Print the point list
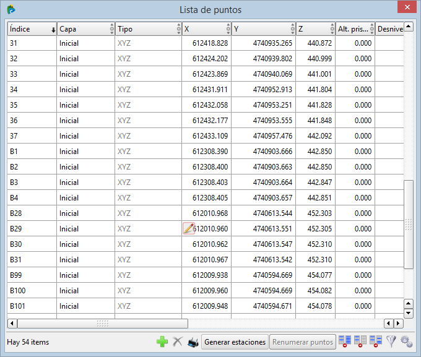The image size is (421, 357). pos(193,342)
